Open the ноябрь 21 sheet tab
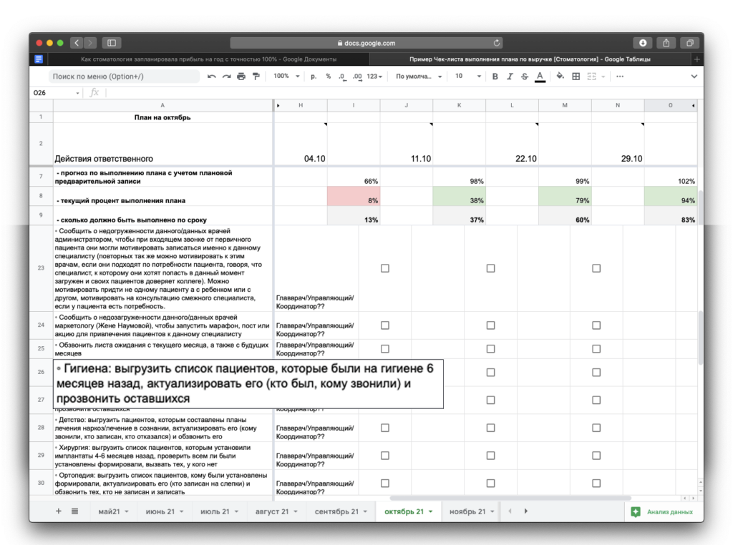Screen dimensions: 733x545 [469, 511]
